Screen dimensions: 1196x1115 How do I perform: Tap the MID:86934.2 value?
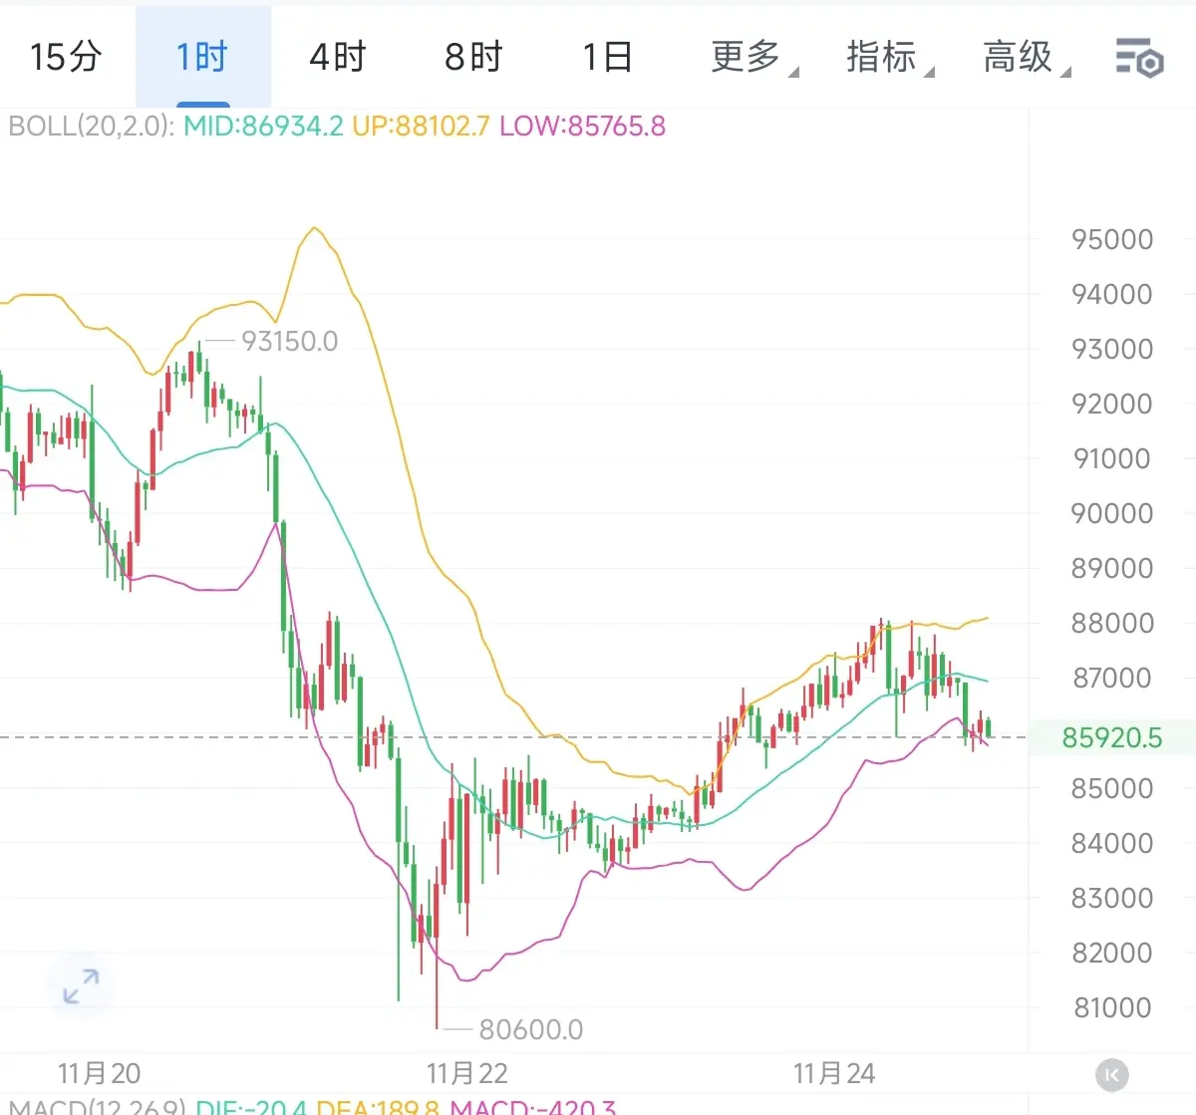pos(263,127)
